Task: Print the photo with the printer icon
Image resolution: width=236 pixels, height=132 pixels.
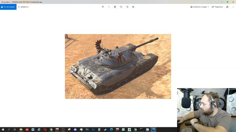Action: pos(227,7)
